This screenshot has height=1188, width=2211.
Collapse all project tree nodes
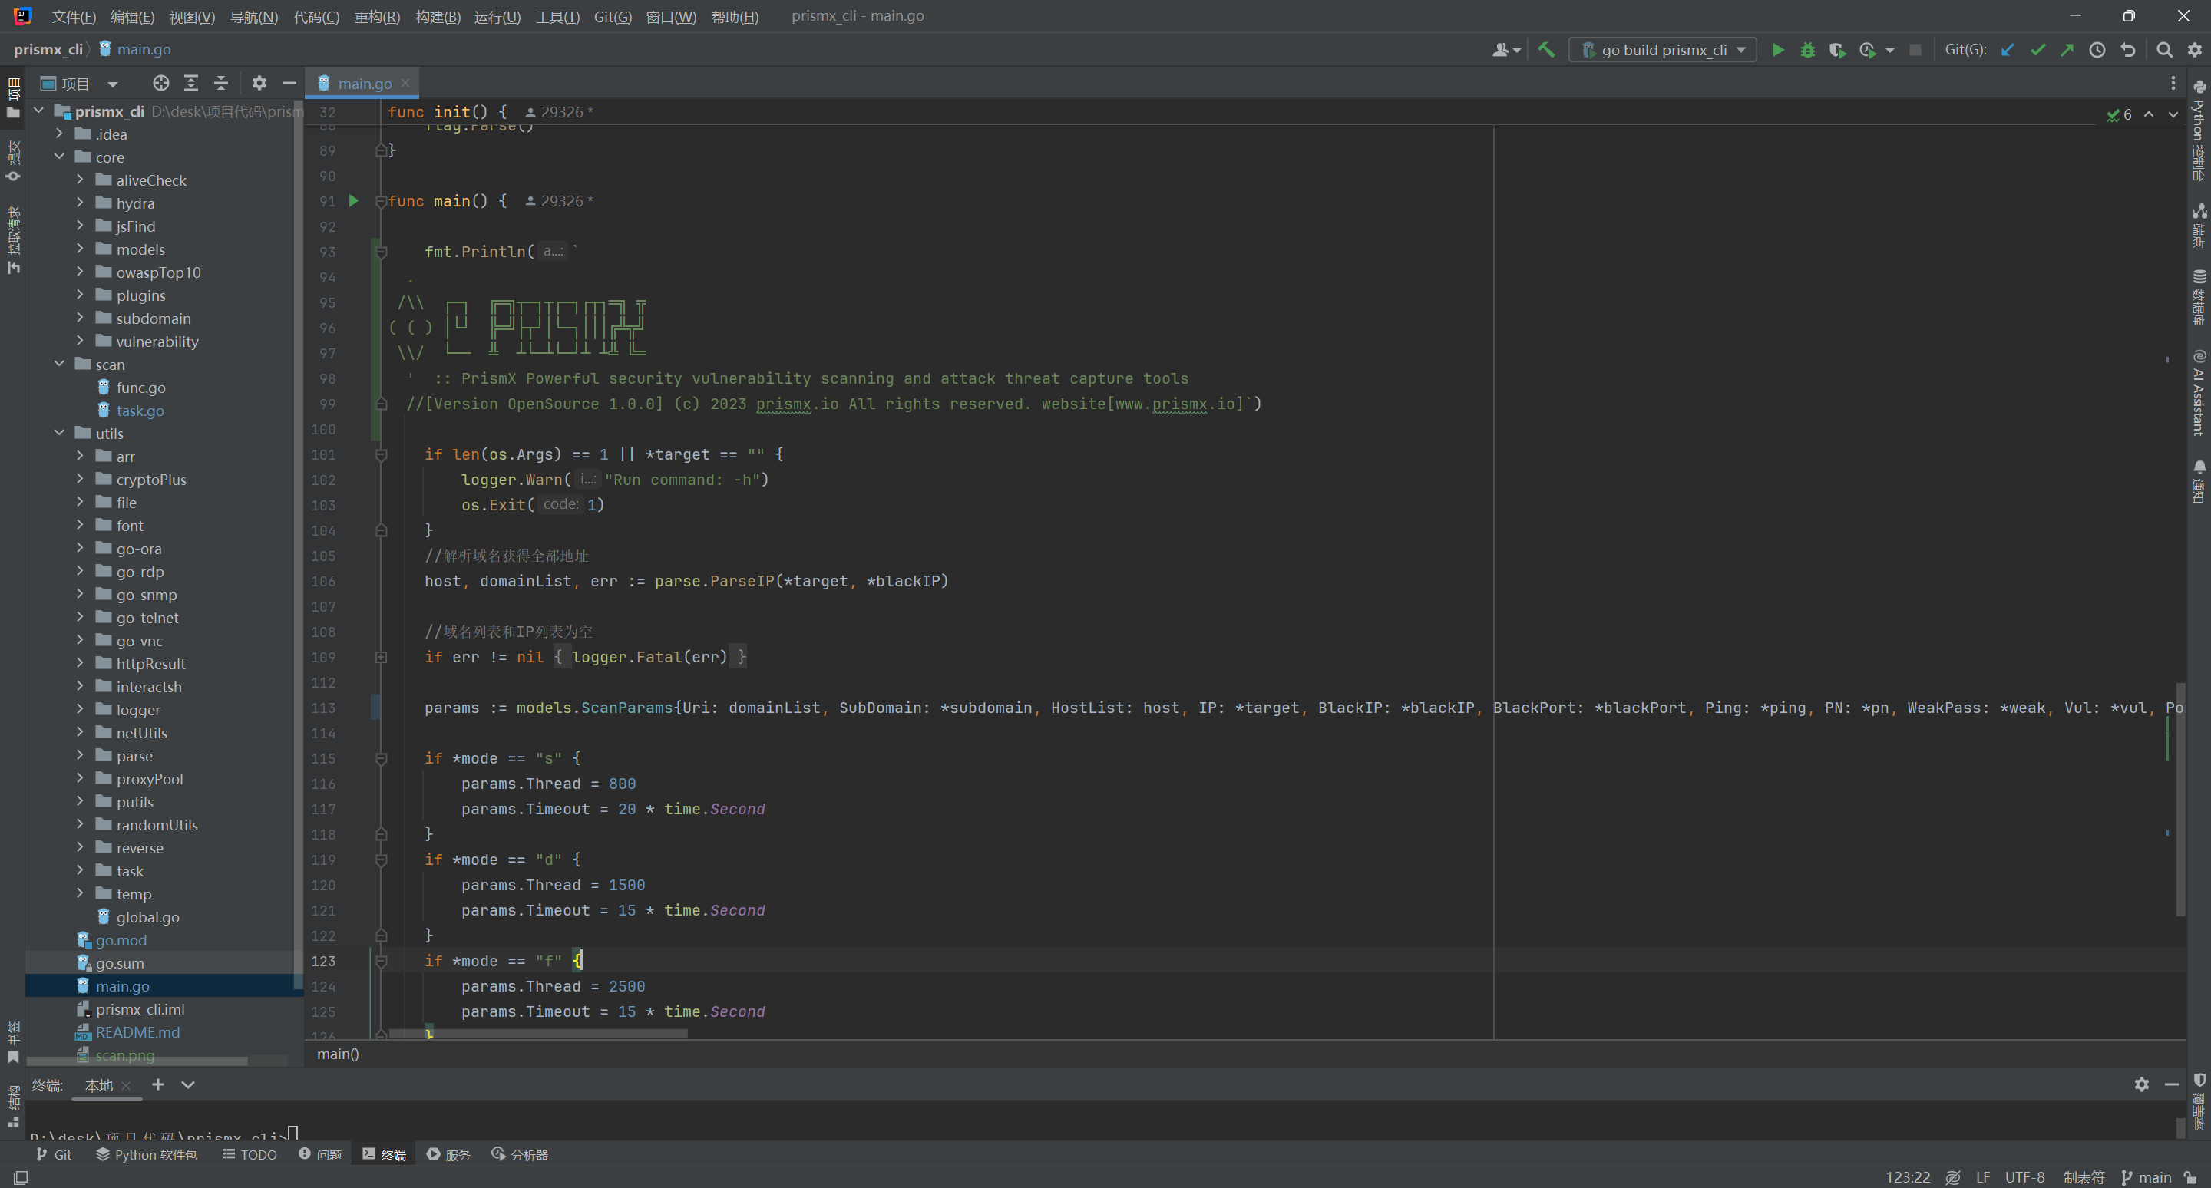(x=220, y=83)
